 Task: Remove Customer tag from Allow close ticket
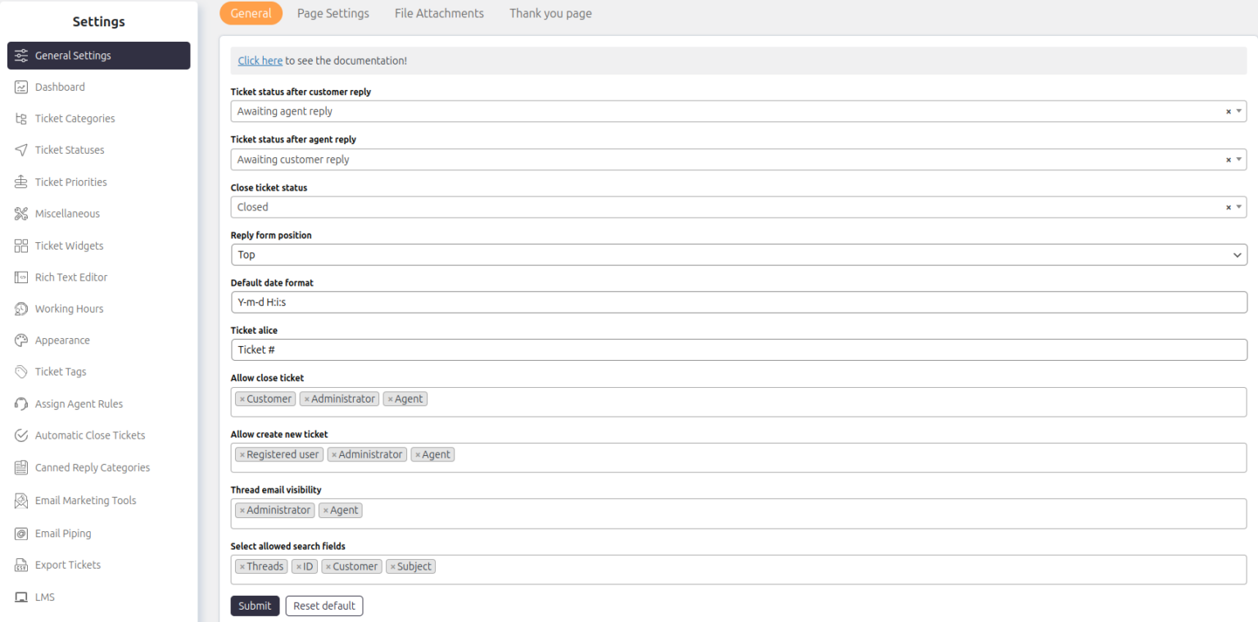pyautogui.click(x=242, y=399)
